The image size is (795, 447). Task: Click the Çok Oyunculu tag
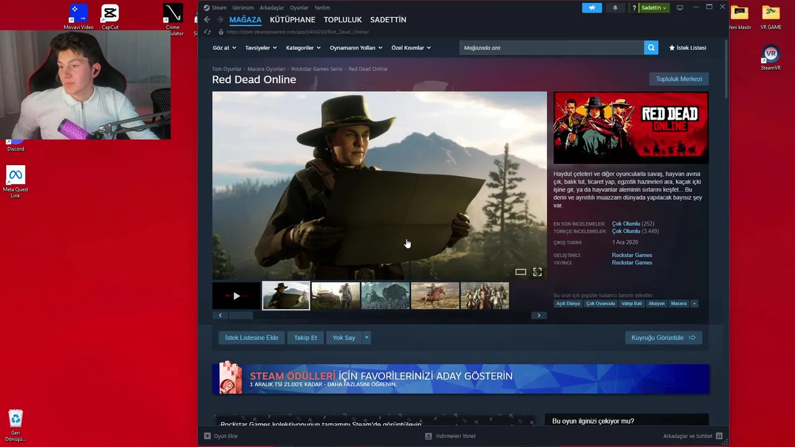pyautogui.click(x=601, y=304)
